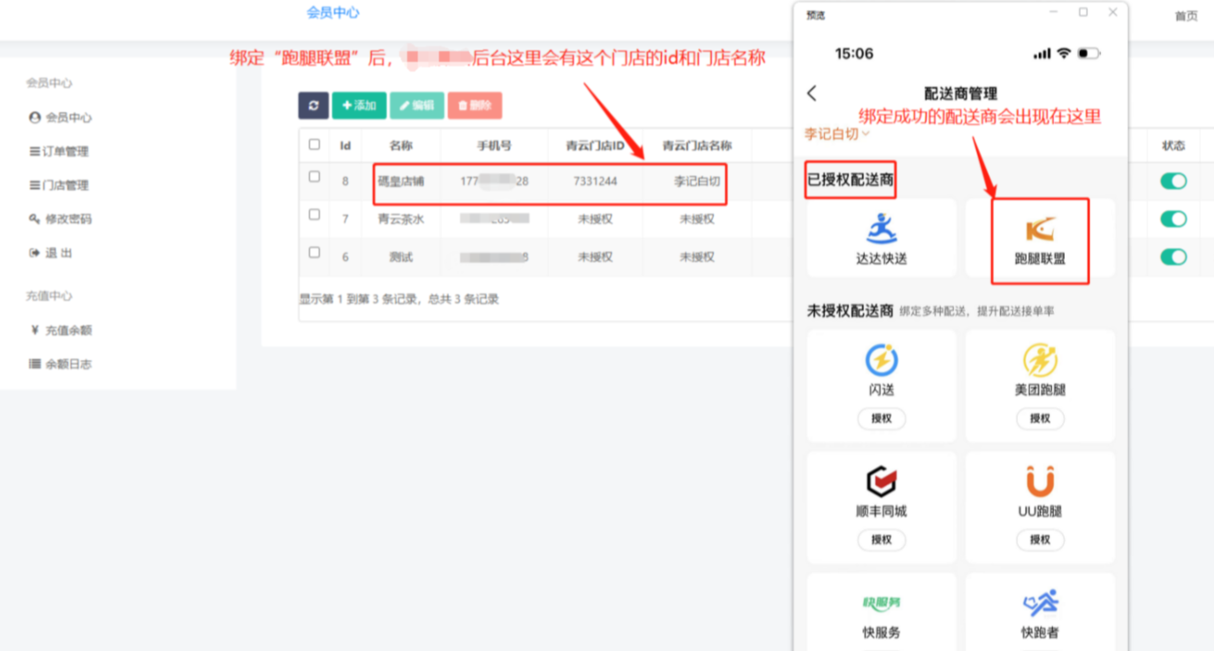Click the green 添加 button
The image size is (1214, 651).
click(359, 105)
